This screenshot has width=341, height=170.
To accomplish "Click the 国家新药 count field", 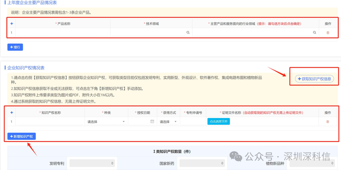I will 202,163.
